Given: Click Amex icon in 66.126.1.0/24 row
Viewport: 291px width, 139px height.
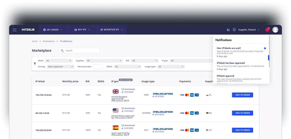Looking at the screenshot, I should [192, 113].
